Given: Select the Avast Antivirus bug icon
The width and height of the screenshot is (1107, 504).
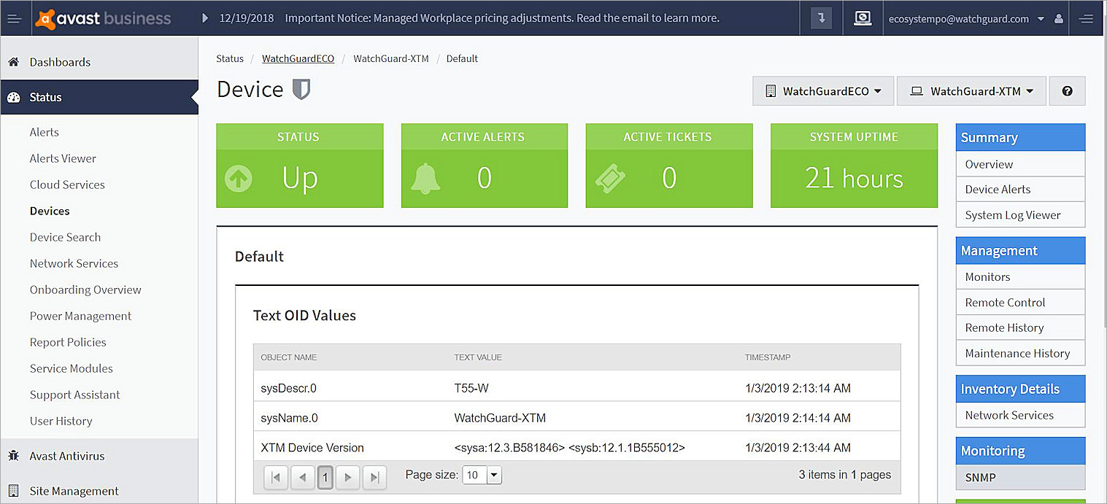Looking at the screenshot, I should (13, 455).
